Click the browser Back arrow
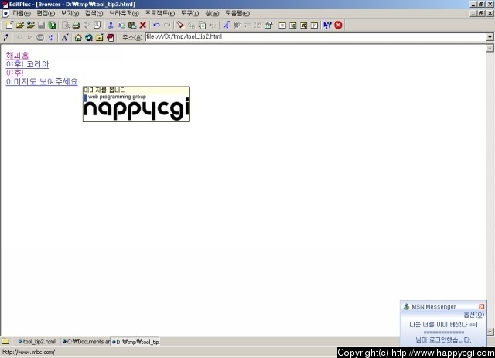This screenshot has height=358, width=495. pyautogui.click(x=19, y=38)
